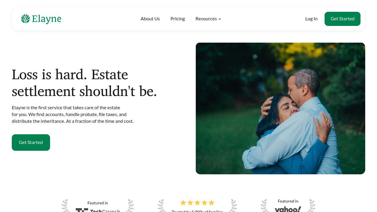This screenshot has width=377, height=212.
Task: Open the About Us page
Action: click(150, 19)
